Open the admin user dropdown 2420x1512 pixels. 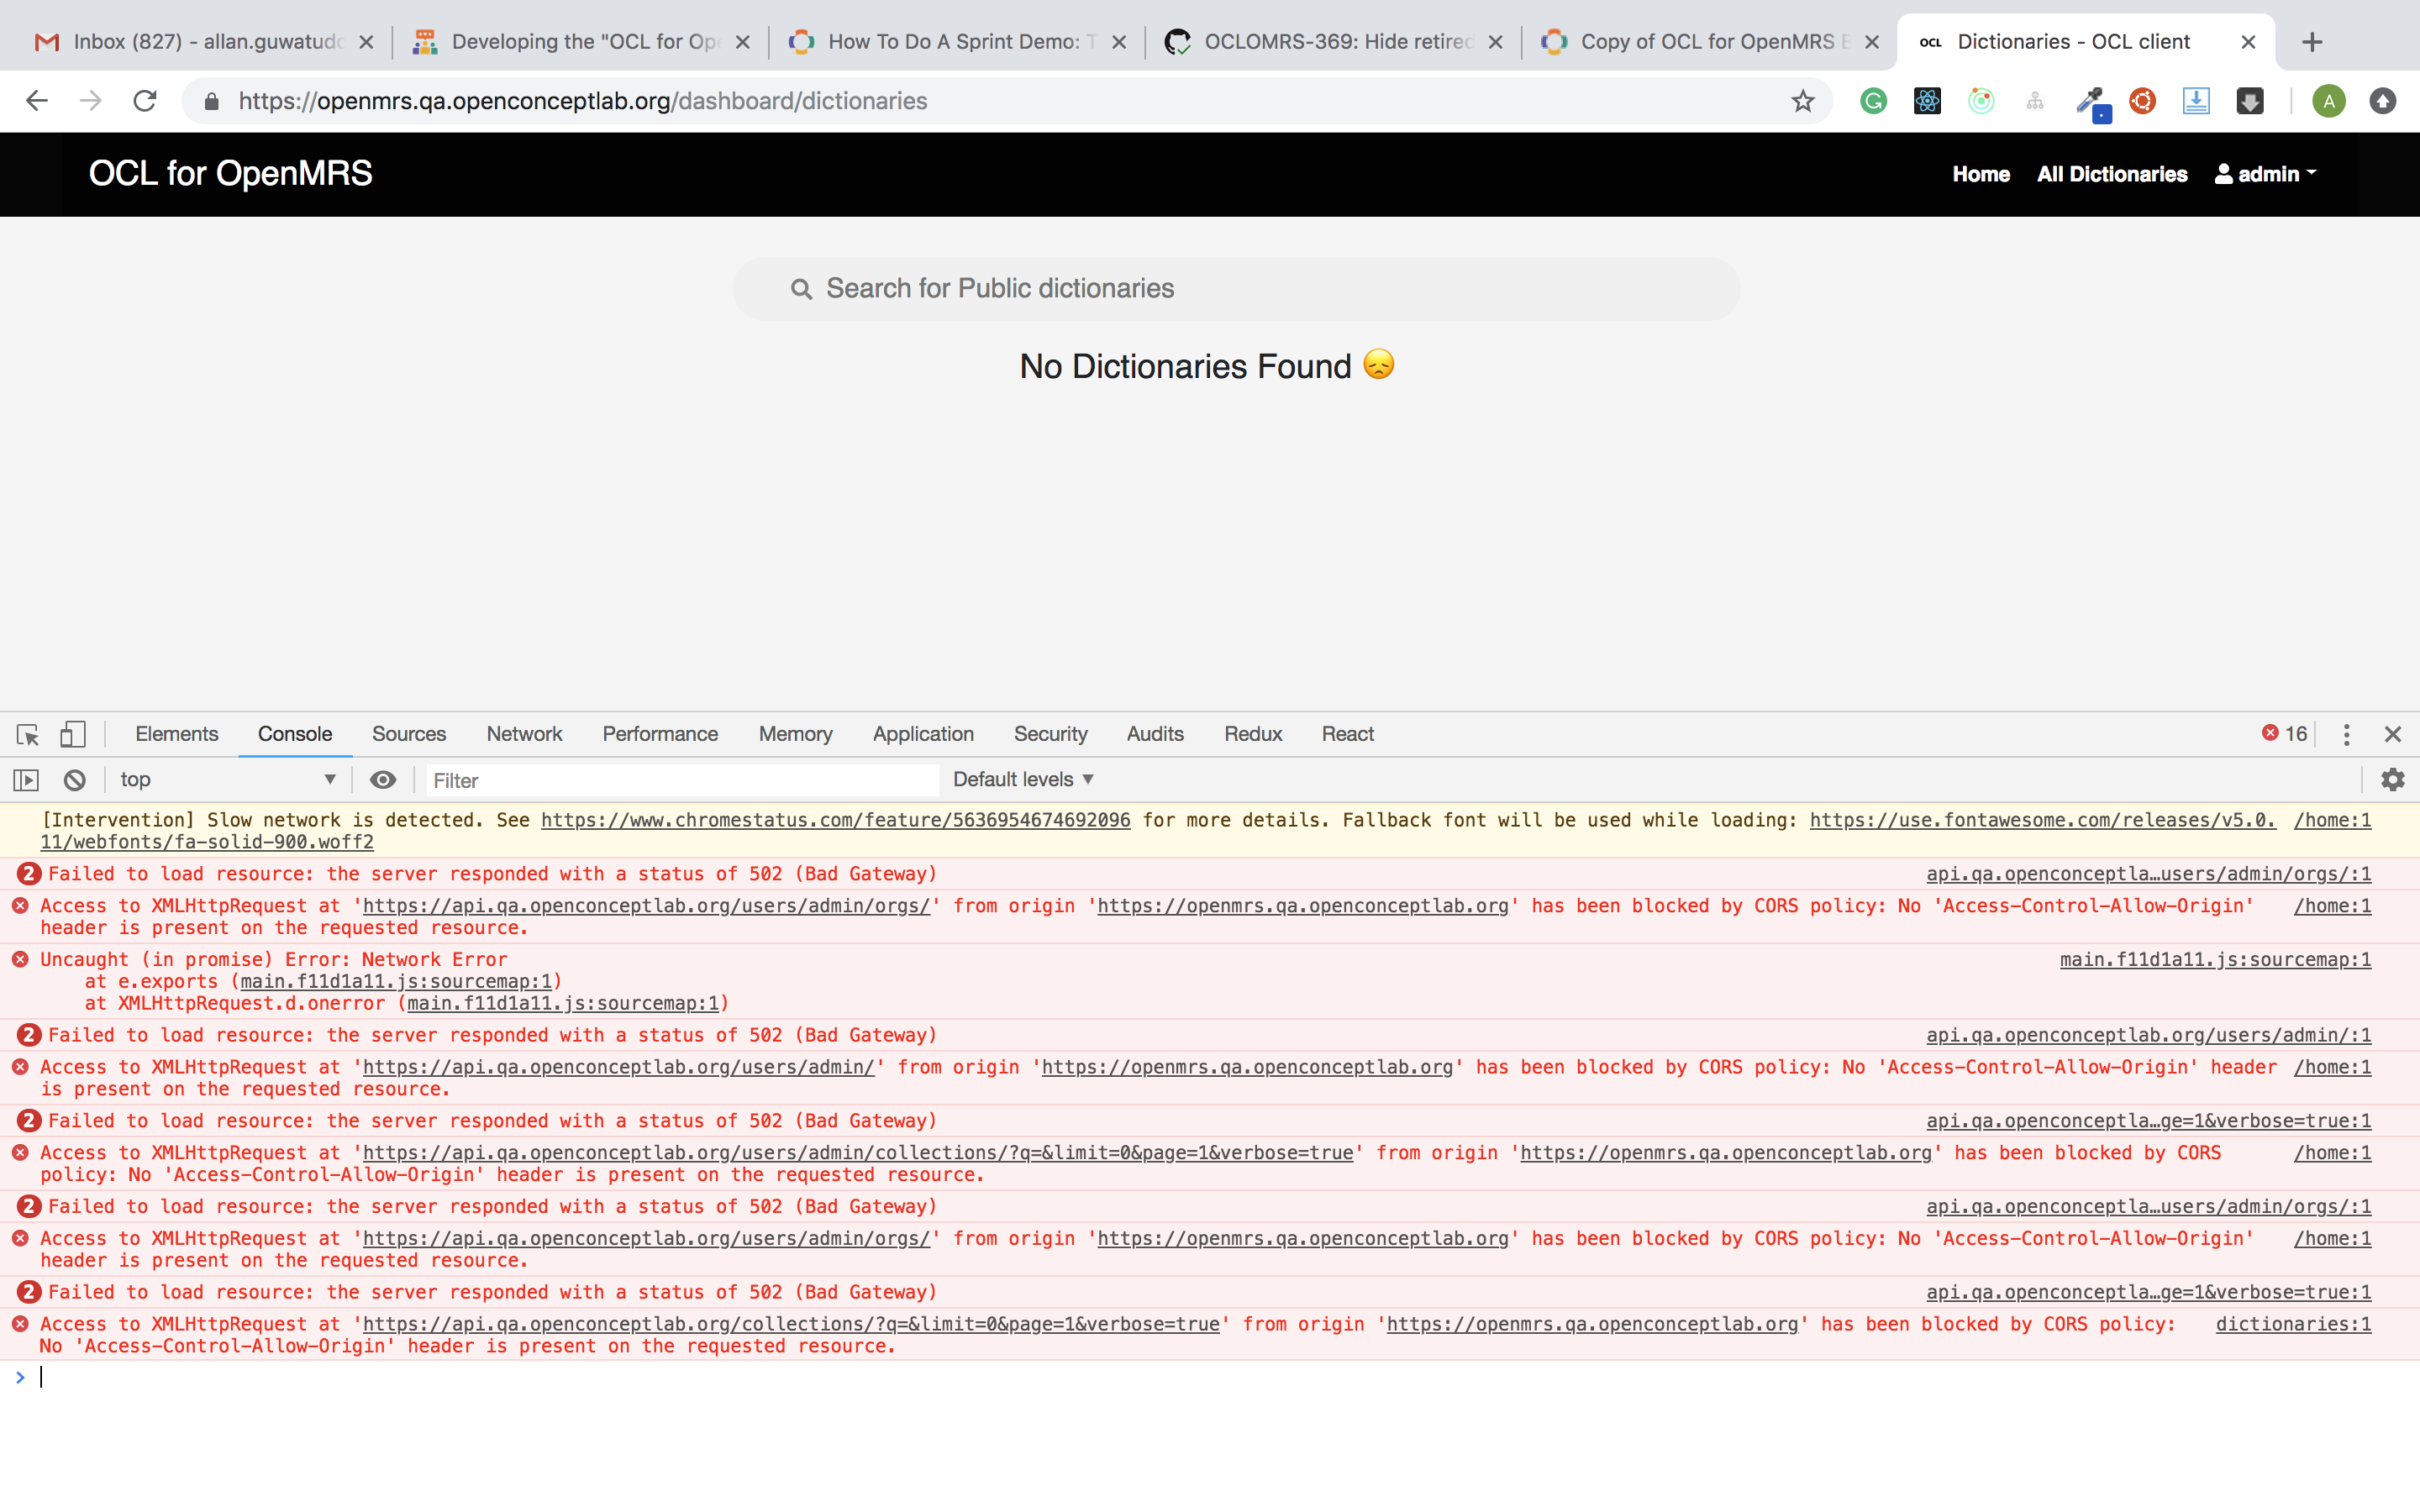click(x=2265, y=174)
